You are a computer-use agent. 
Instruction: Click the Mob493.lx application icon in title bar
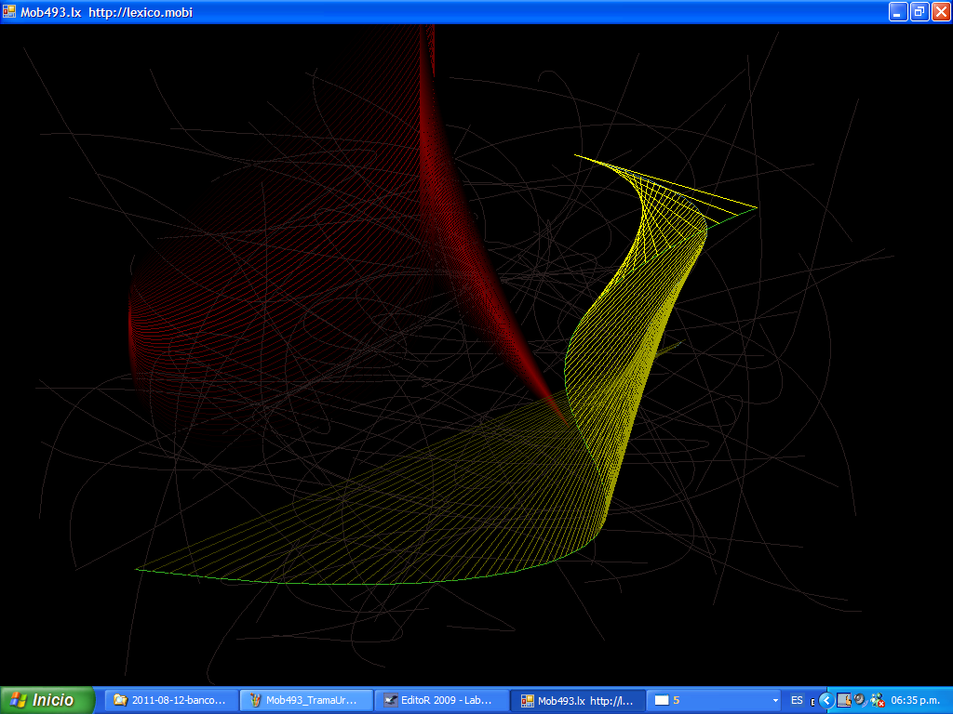[9, 11]
